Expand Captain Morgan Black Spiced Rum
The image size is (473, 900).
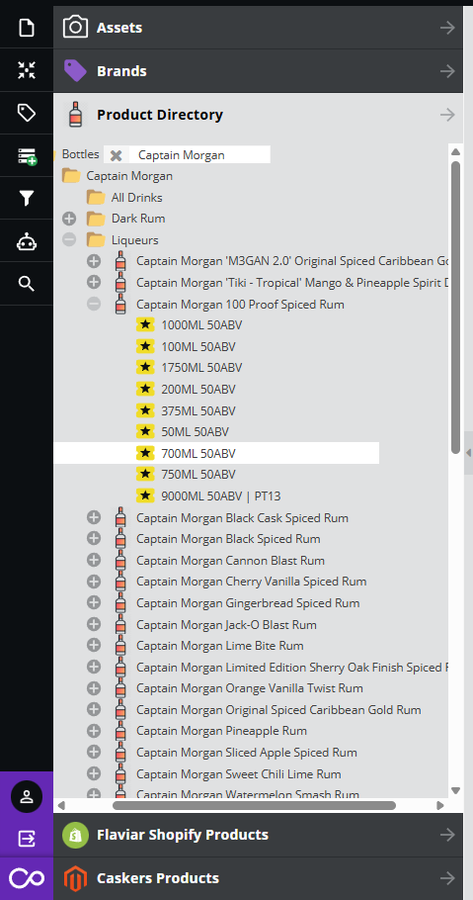(x=94, y=538)
